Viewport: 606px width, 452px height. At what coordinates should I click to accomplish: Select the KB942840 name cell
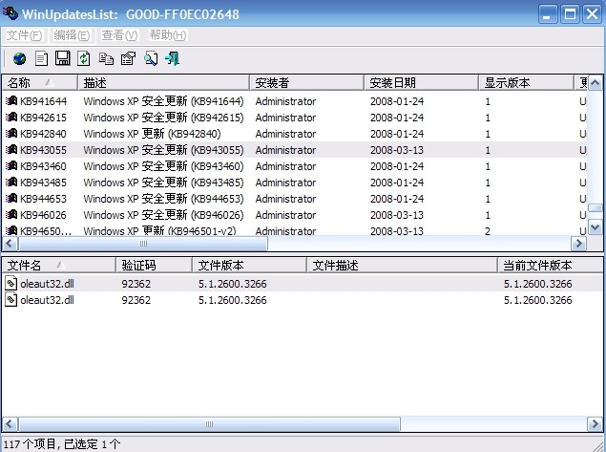tap(43, 134)
